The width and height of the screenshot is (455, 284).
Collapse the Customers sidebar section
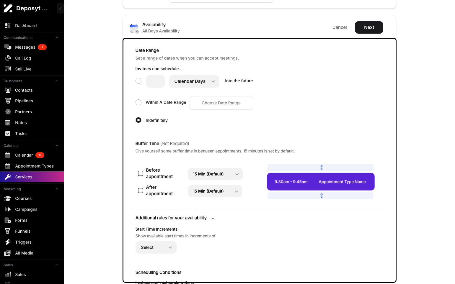pyautogui.click(x=57, y=81)
